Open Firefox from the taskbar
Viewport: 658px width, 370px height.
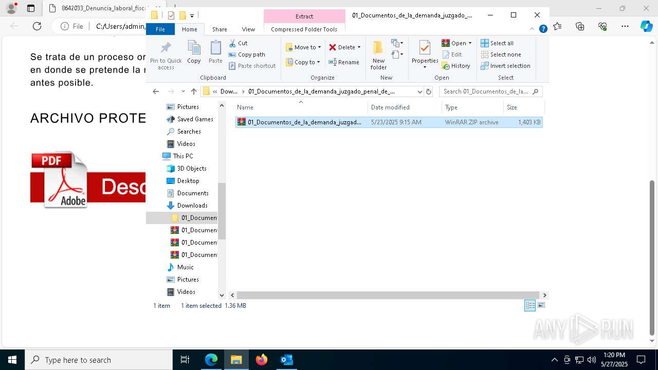(x=261, y=360)
